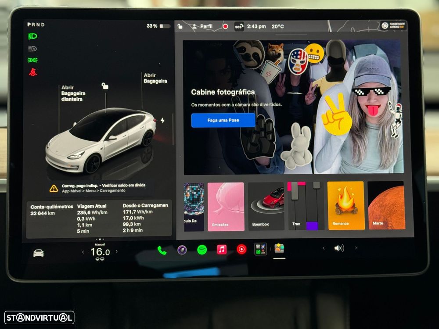Open the arcade games app icon

coord(260,249)
